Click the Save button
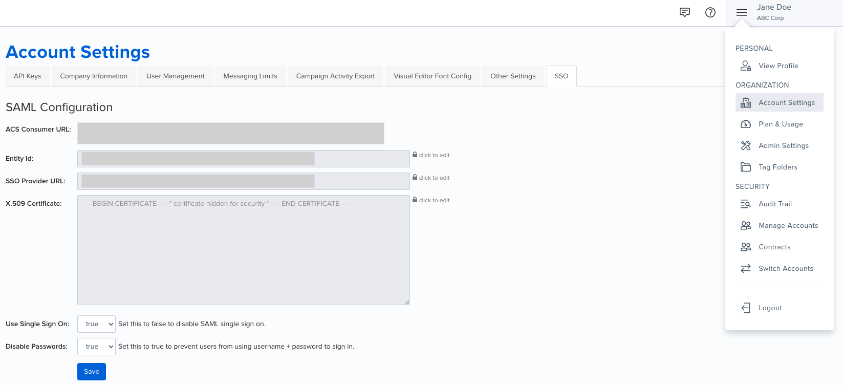The image size is (843, 385). pos(92,372)
